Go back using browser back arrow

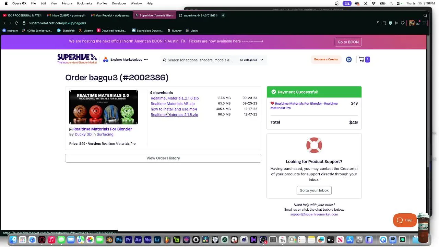[4, 23]
